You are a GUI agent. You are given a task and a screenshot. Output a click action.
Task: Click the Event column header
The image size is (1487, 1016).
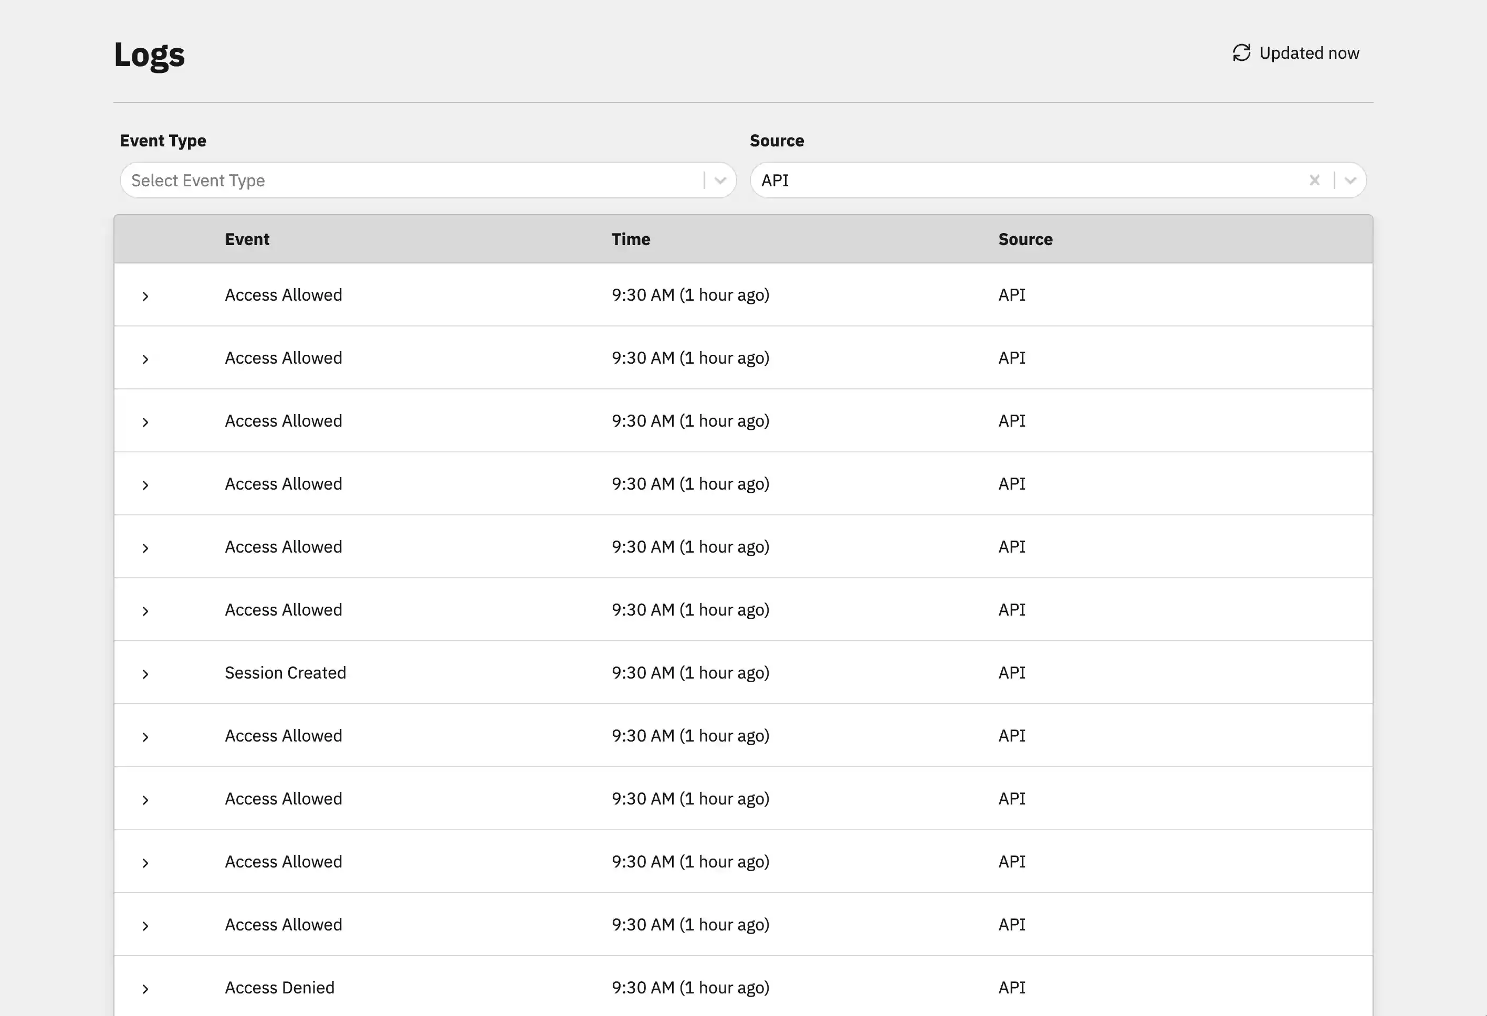pyautogui.click(x=247, y=239)
